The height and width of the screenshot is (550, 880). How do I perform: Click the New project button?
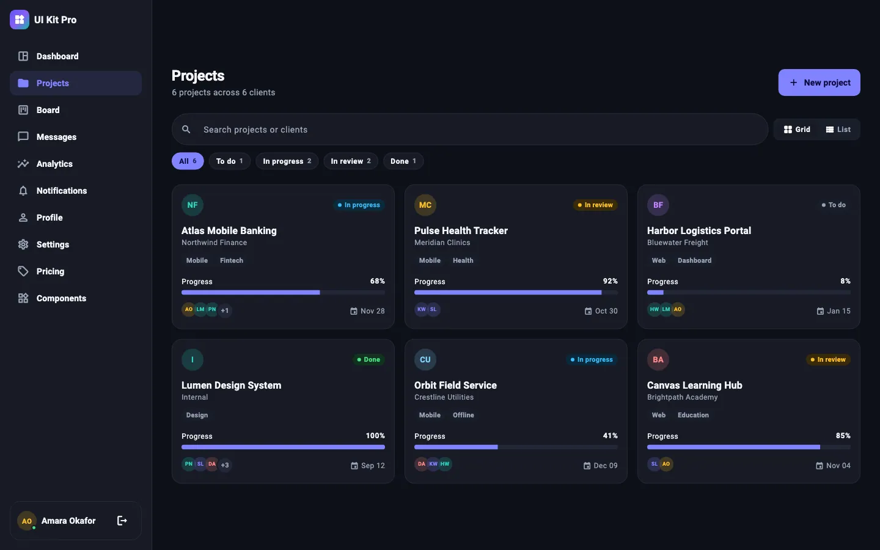click(820, 82)
